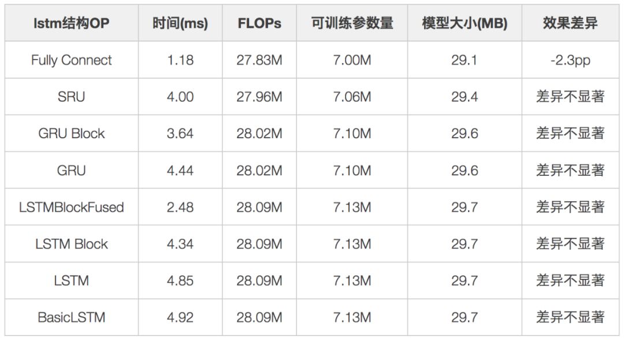Select the FLOPs column header

pyautogui.click(x=259, y=23)
